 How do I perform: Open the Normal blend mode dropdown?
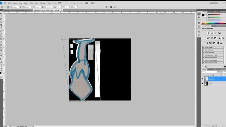tap(209, 72)
